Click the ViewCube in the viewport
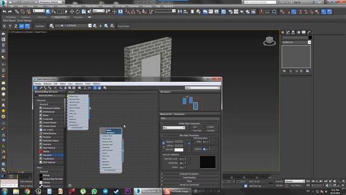This screenshot has width=346, height=195. click(269, 41)
